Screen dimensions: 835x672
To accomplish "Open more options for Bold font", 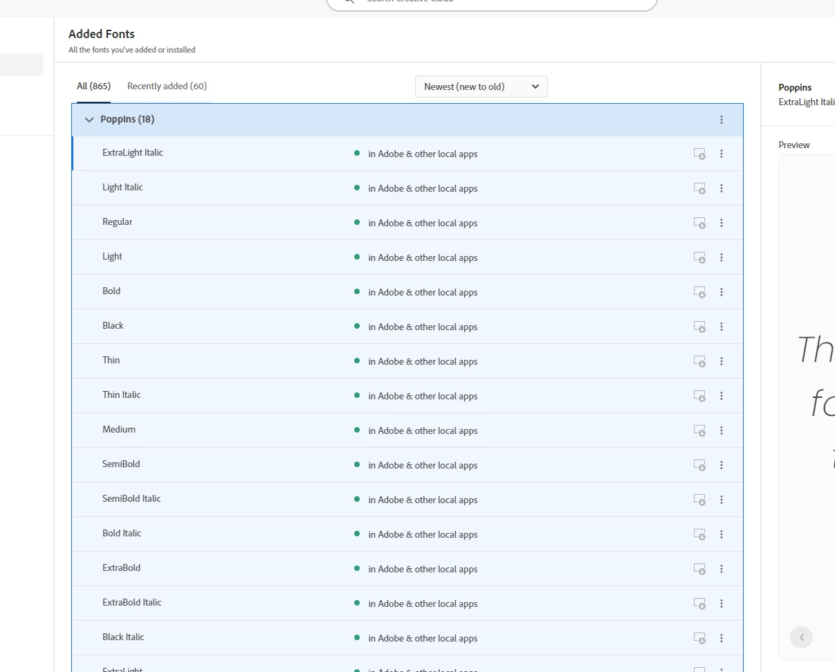I will (x=722, y=292).
